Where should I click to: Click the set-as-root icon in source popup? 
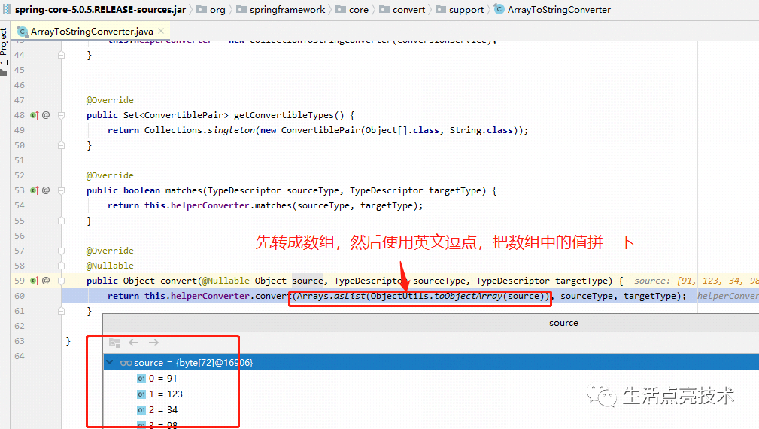point(115,342)
